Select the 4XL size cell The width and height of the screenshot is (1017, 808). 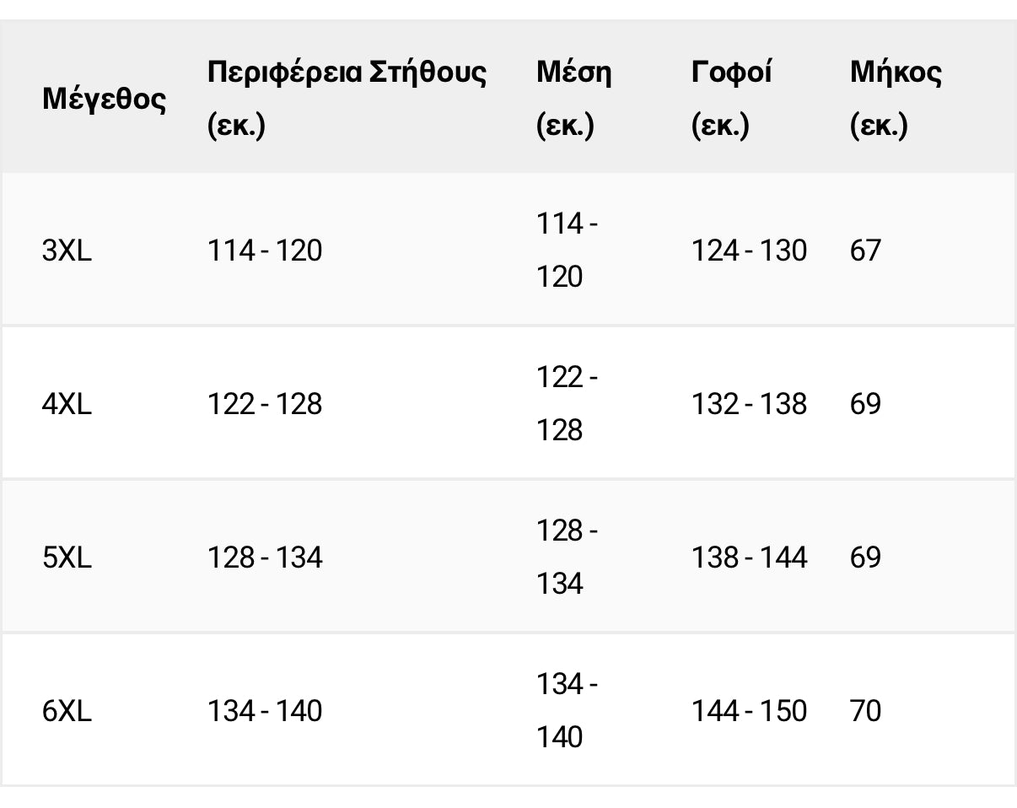(67, 404)
